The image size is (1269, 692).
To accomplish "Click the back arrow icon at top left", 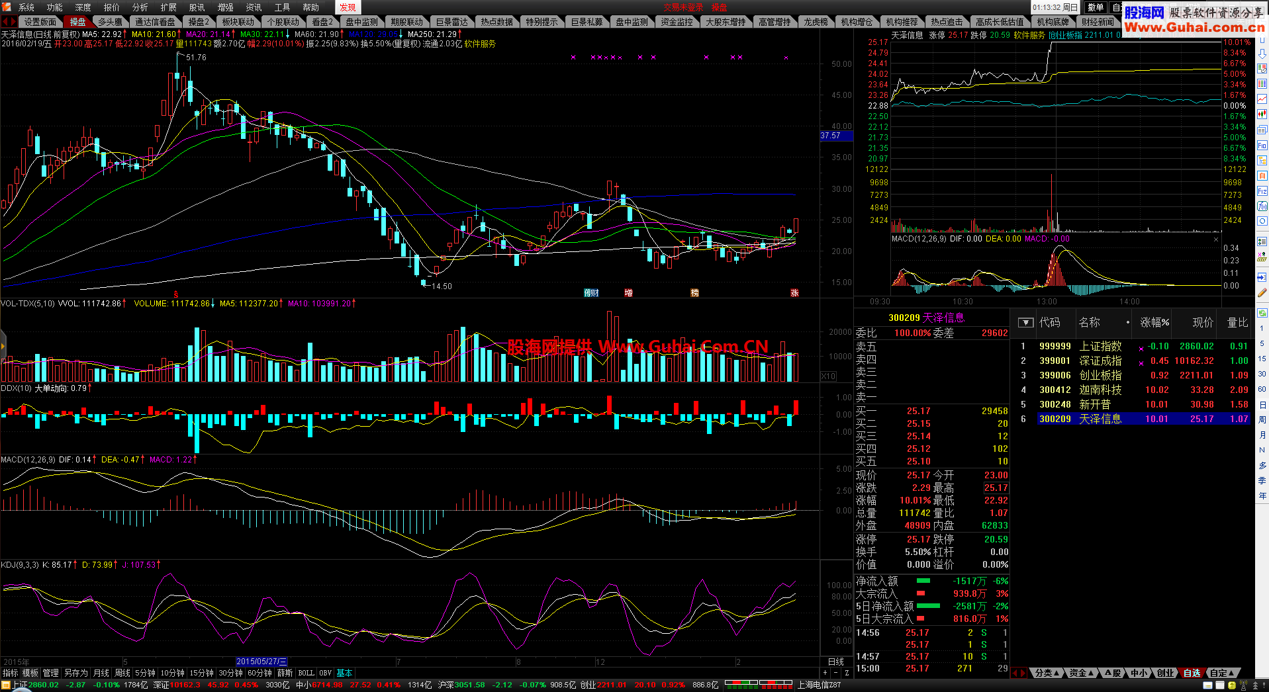I will 5,22.
